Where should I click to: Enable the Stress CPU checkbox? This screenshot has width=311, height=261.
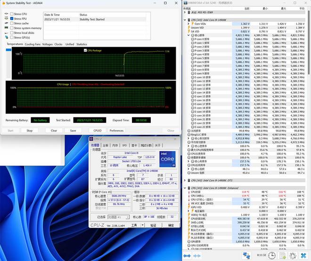[x=12, y=14]
